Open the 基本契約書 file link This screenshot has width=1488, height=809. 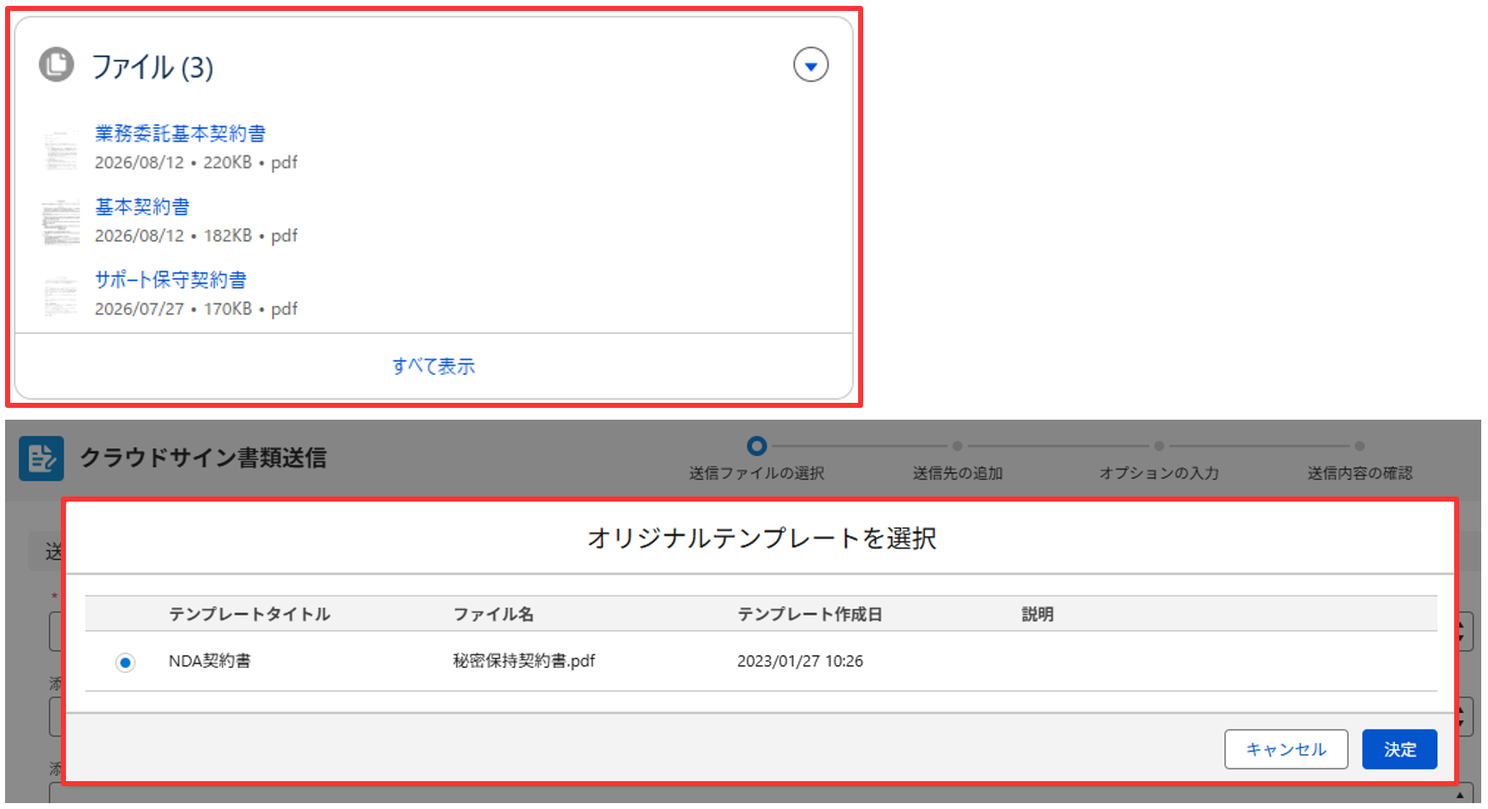pos(142,207)
